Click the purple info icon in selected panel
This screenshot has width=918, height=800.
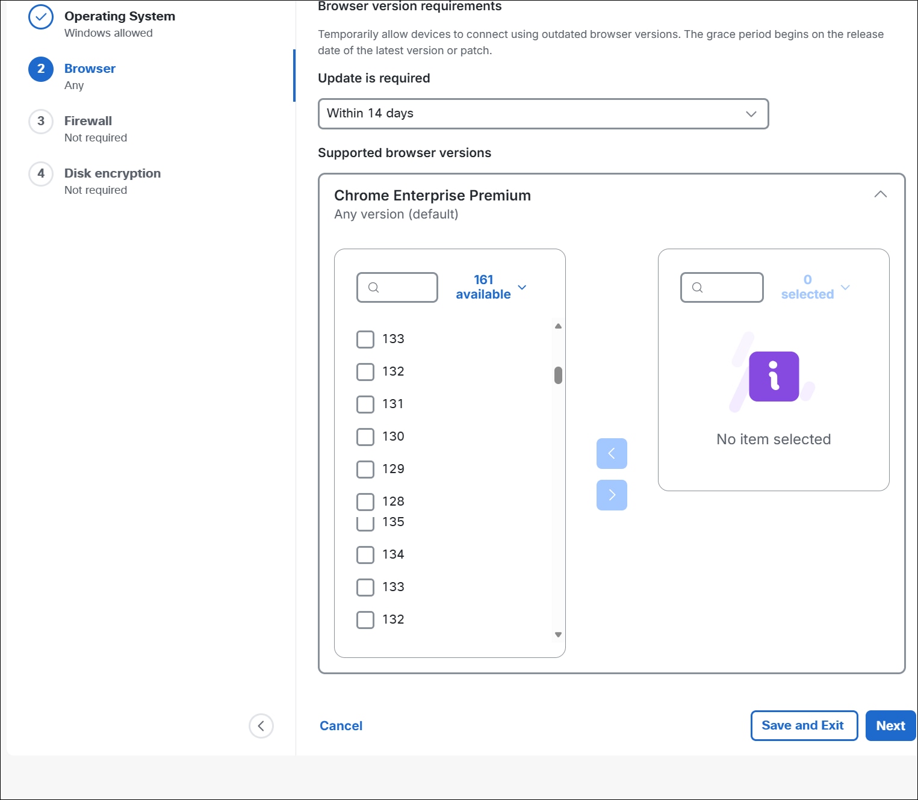coord(774,376)
